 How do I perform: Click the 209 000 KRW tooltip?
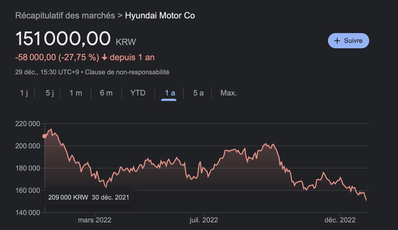point(89,198)
